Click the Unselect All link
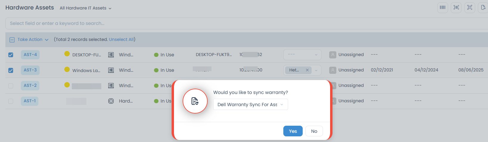The height and width of the screenshot is (142, 488). coord(121,39)
